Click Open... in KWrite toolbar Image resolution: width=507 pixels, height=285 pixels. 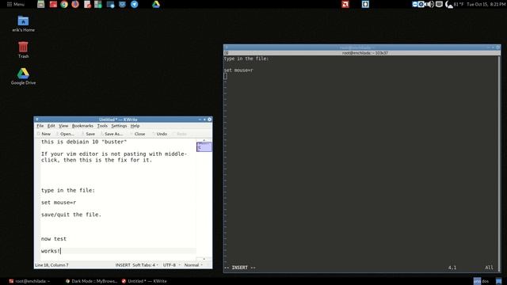pyautogui.click(x=65, y=134)
